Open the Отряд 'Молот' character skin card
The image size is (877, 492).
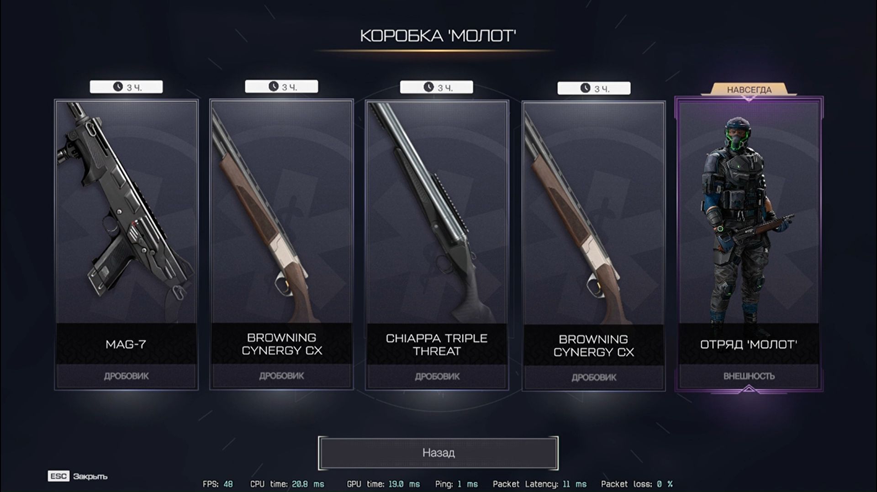[749, 244]
